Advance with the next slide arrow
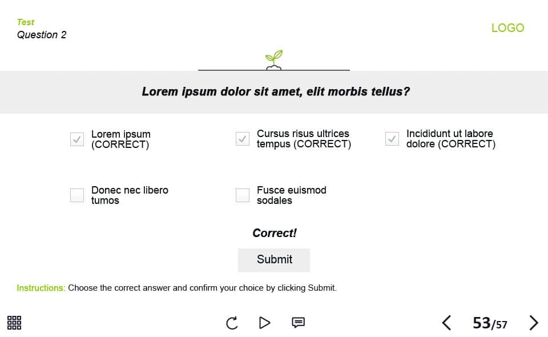Image resolution: width=548 pixels, height=337 pixels. [x=534, y=323]
